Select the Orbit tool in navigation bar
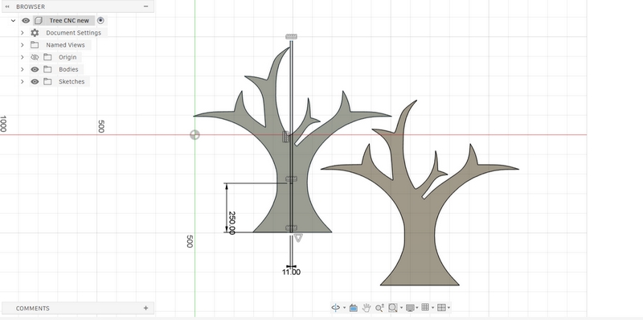This screenshot has width=643, height=320. [336, 307]
